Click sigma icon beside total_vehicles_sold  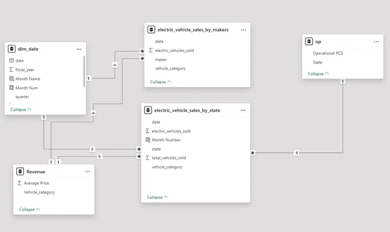pyautogui.click(x=148, y=158)
